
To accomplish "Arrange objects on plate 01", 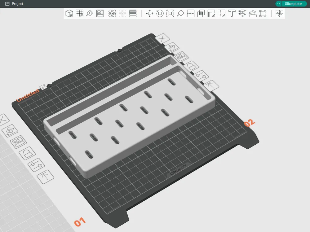I will (x=18, y=142).
